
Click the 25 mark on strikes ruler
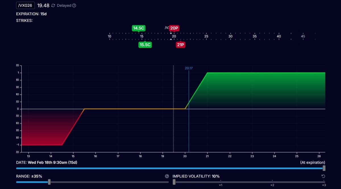(x=206, y=36)
